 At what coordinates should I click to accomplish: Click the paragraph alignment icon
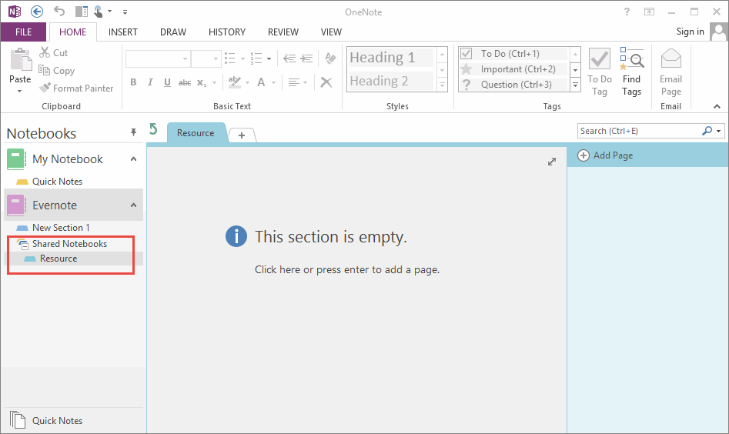(x=293, y=82)
